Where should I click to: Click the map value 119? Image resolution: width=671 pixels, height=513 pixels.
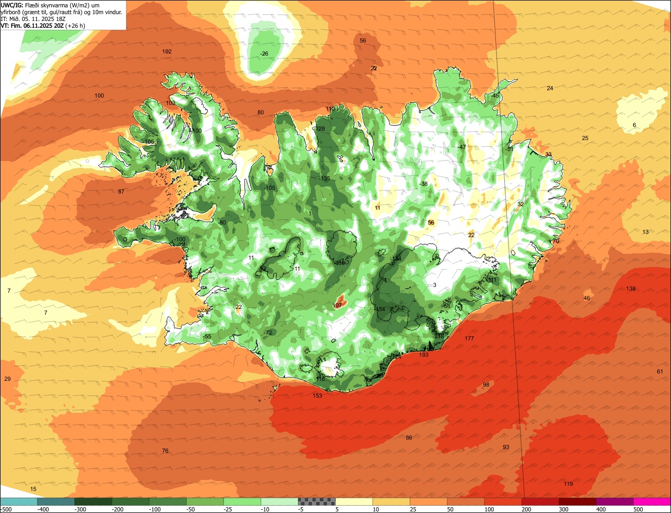[x=568, y=484]
